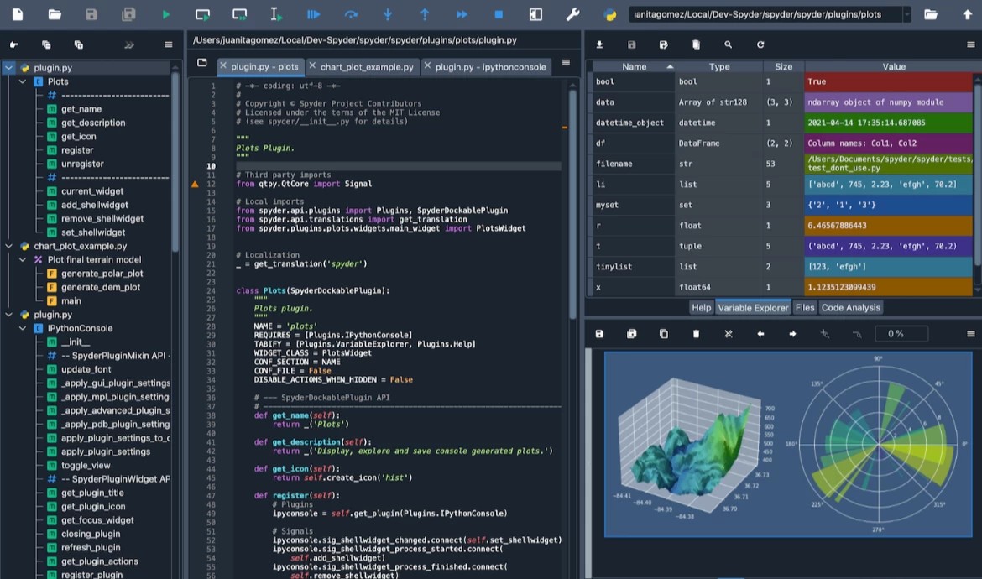Collapse chart_plot_example.py in the outline tree
The height and width of the screenshot is (579, 982).
[x=9, y=247]
